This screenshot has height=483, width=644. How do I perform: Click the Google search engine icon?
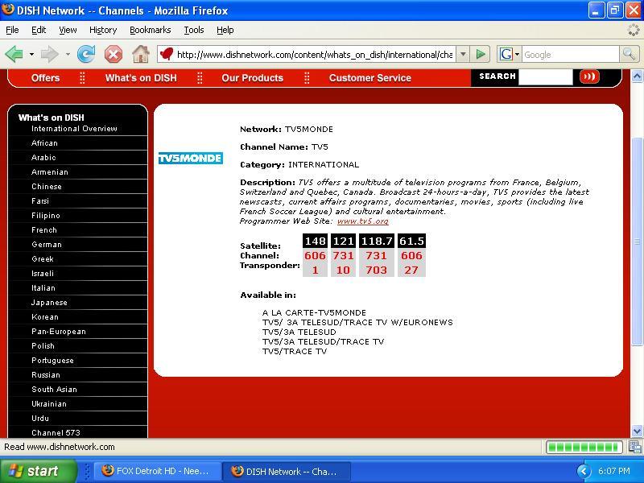pos(506,54)
